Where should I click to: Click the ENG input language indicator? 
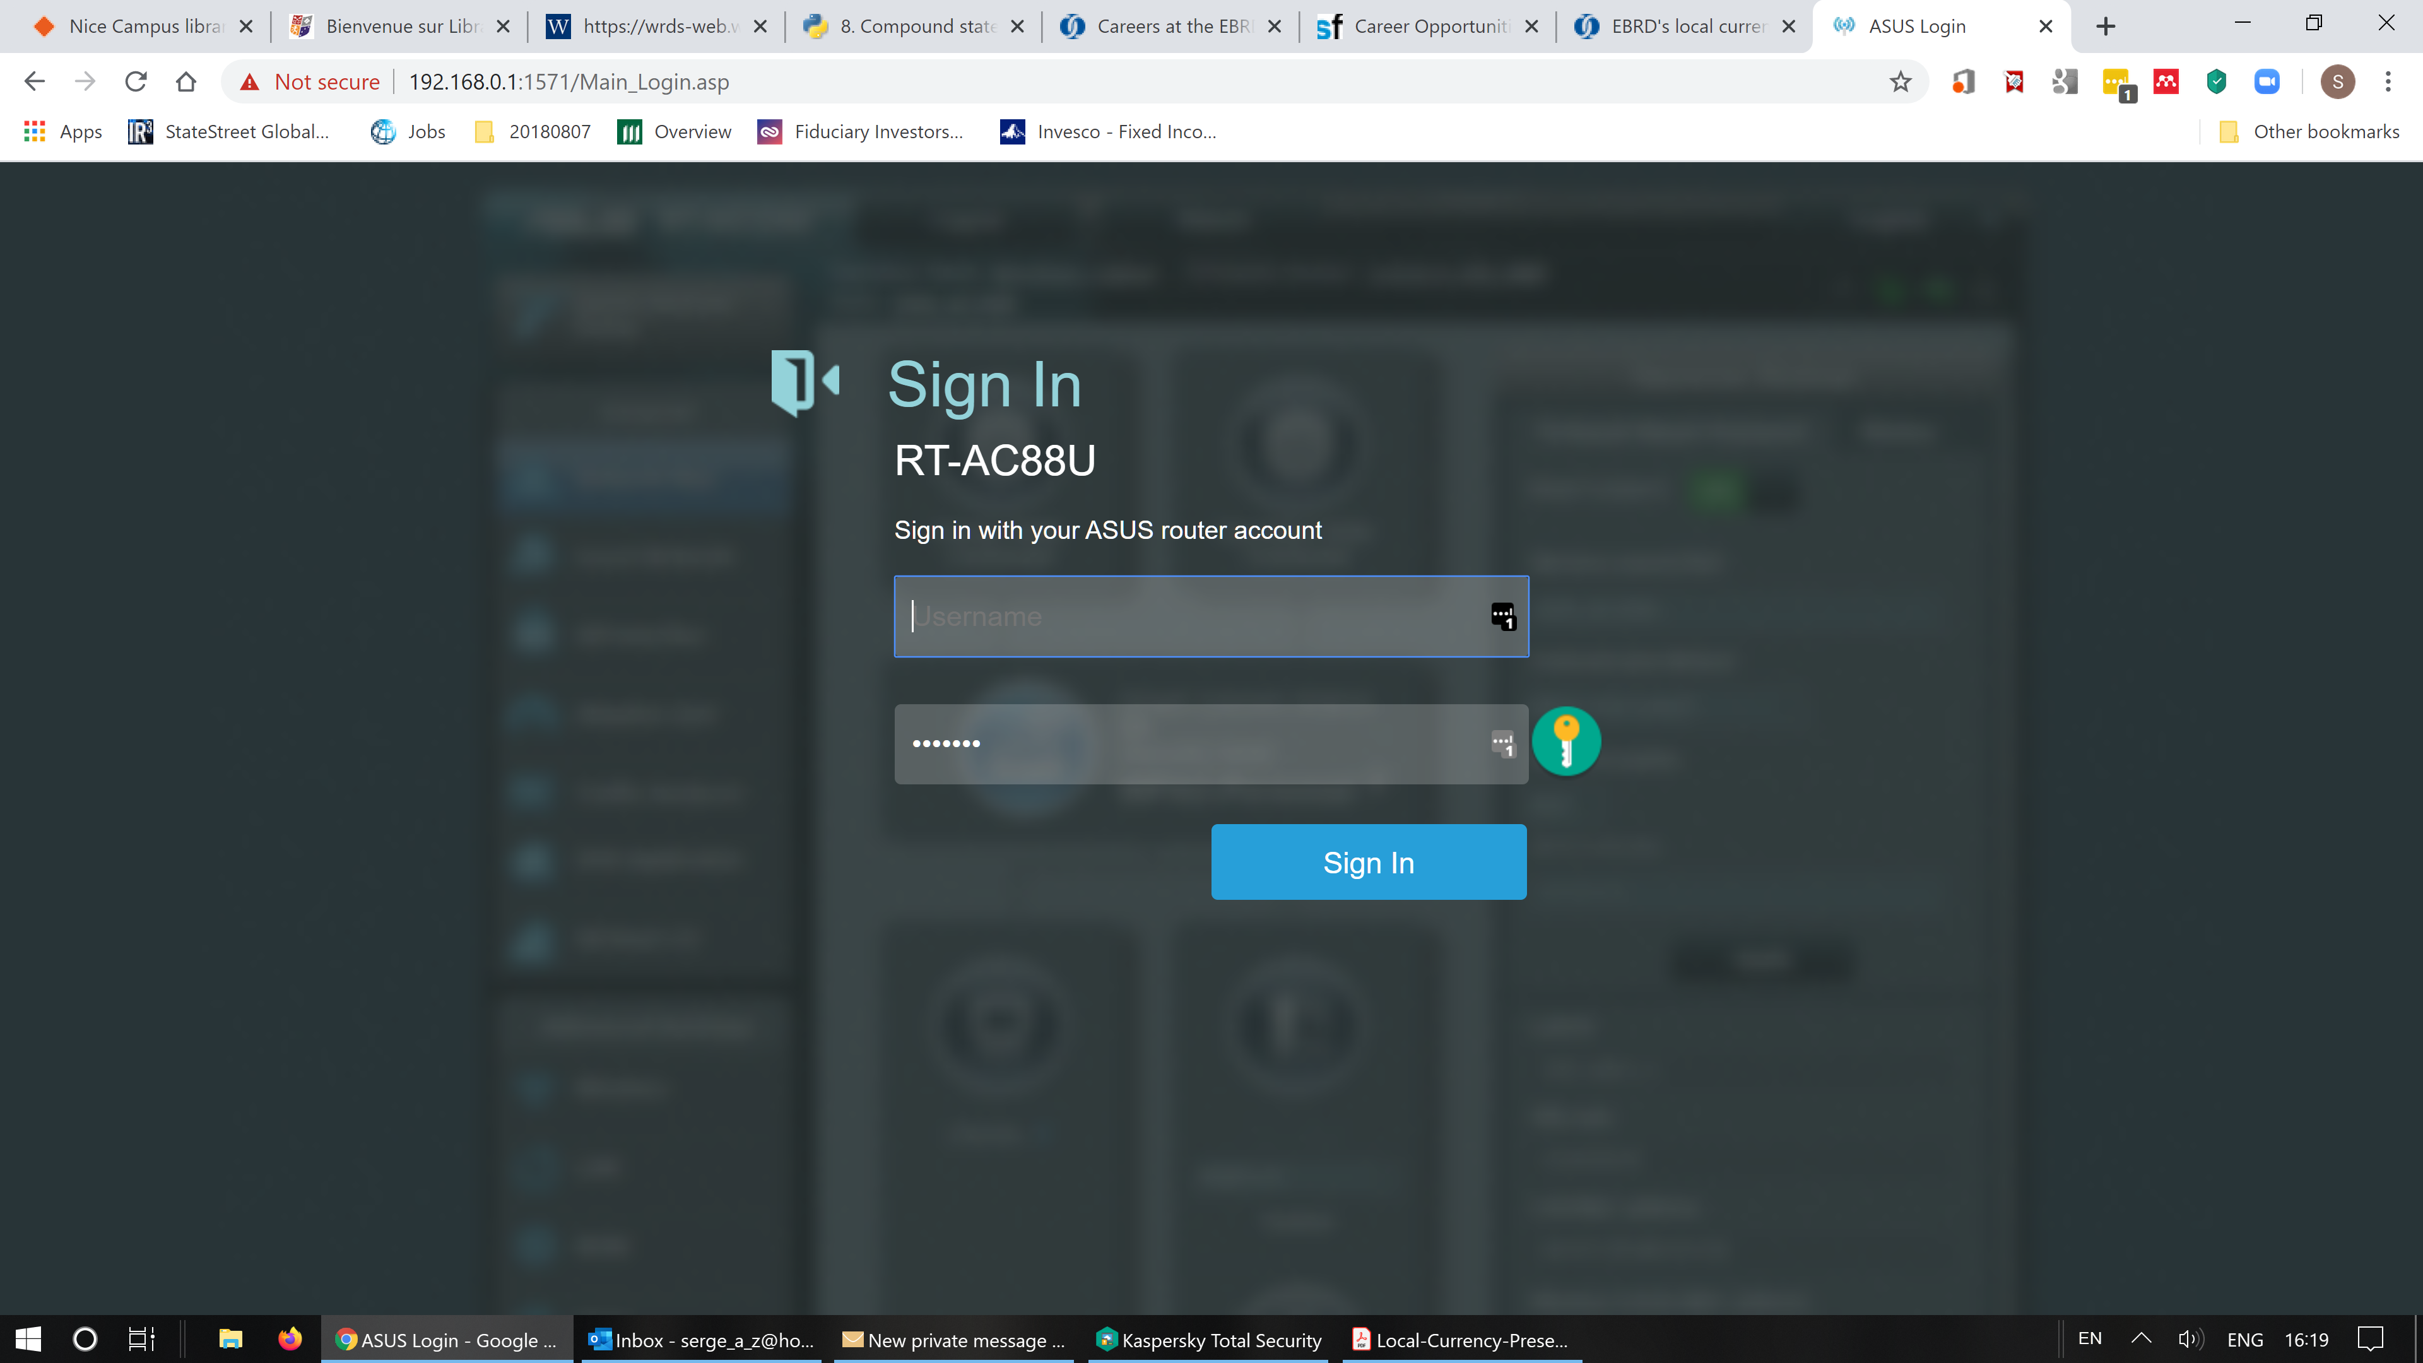click(x=2245, y=1338)
